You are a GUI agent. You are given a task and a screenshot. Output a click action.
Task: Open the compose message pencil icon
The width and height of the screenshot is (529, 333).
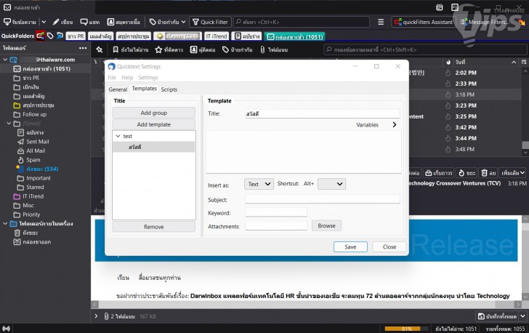[56, 22]
